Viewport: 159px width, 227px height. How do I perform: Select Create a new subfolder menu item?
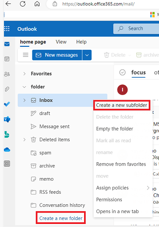[122, 105]
